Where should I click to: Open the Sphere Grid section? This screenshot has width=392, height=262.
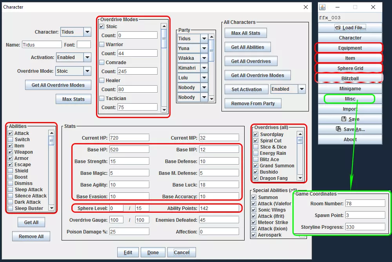(x=350, y=68)
